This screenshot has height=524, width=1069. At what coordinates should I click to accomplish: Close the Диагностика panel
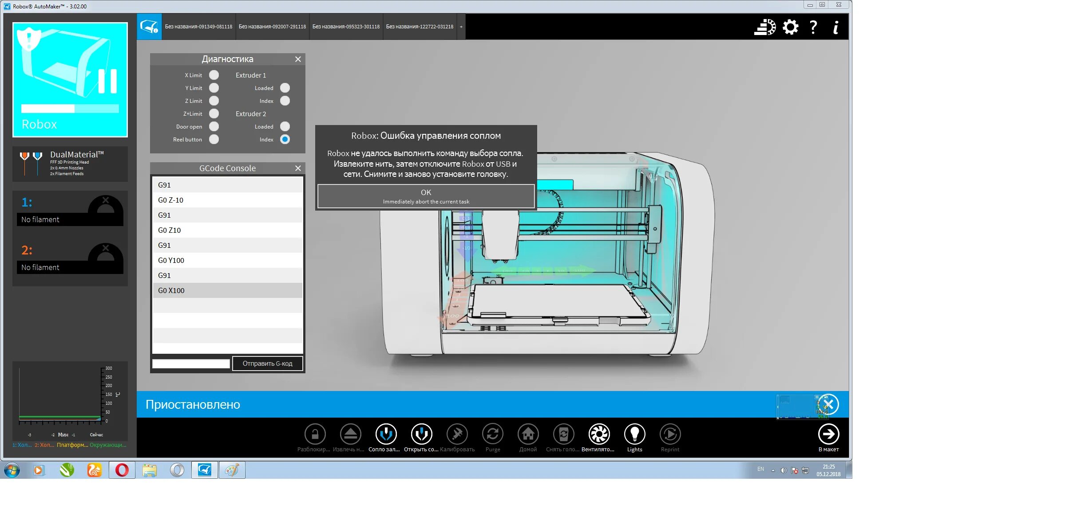[298, 59]
